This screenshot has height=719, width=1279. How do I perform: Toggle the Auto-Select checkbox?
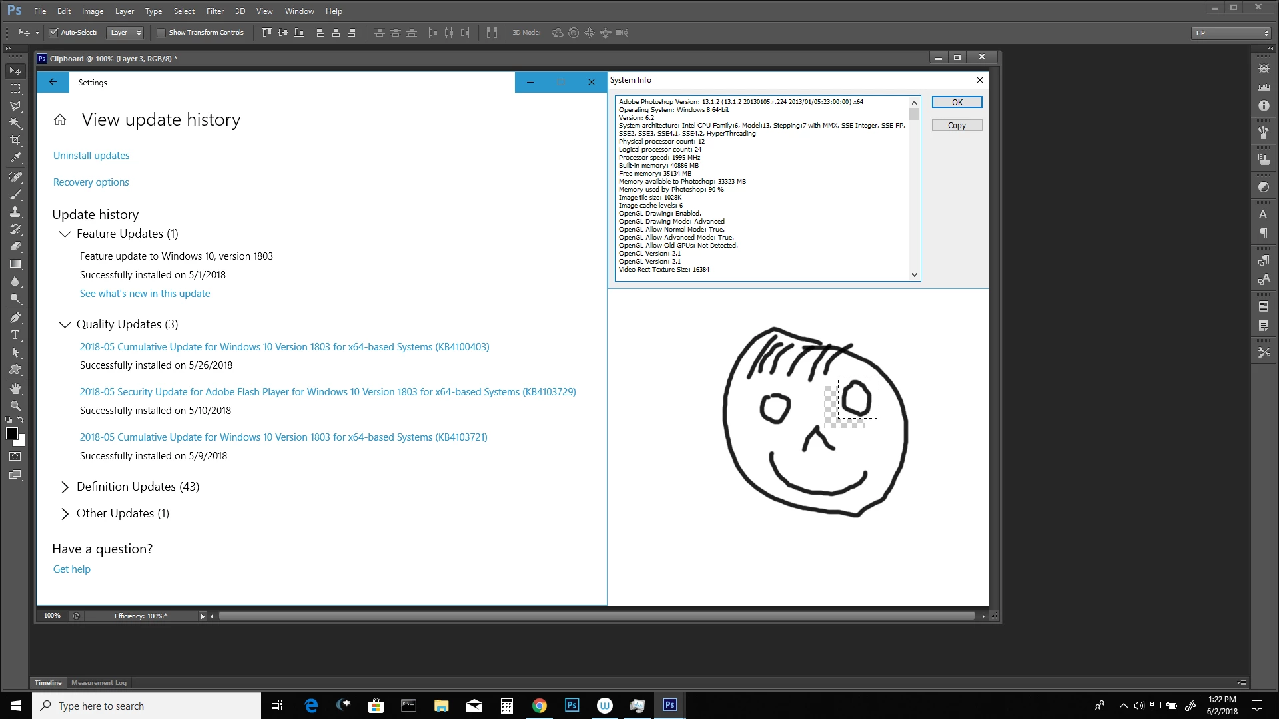click(x=54, y=32)
